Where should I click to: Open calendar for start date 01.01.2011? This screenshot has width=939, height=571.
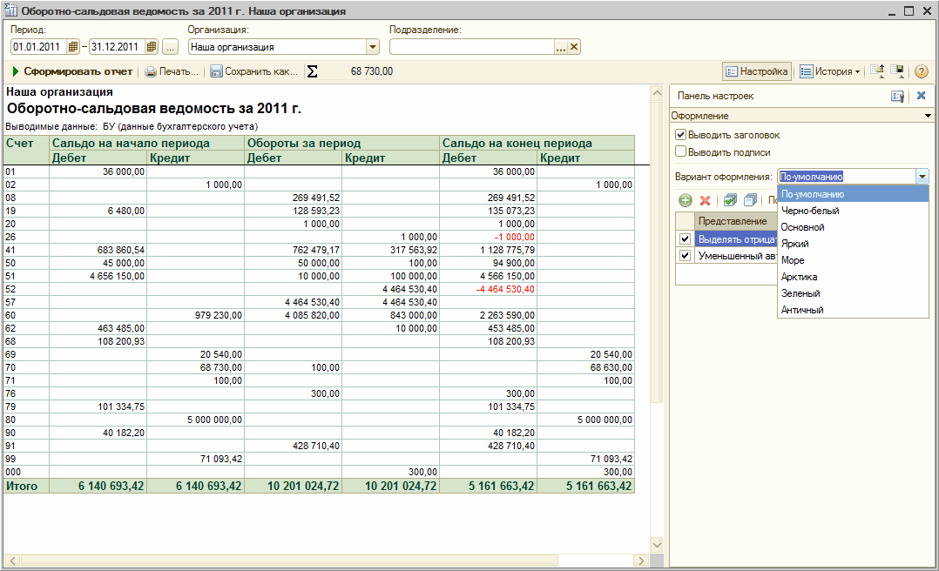click(73, 47)
